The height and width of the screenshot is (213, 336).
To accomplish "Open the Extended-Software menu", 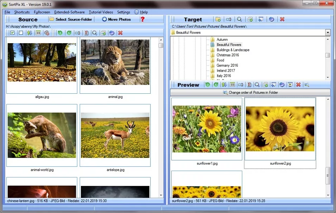I will [x=69, y=12].
